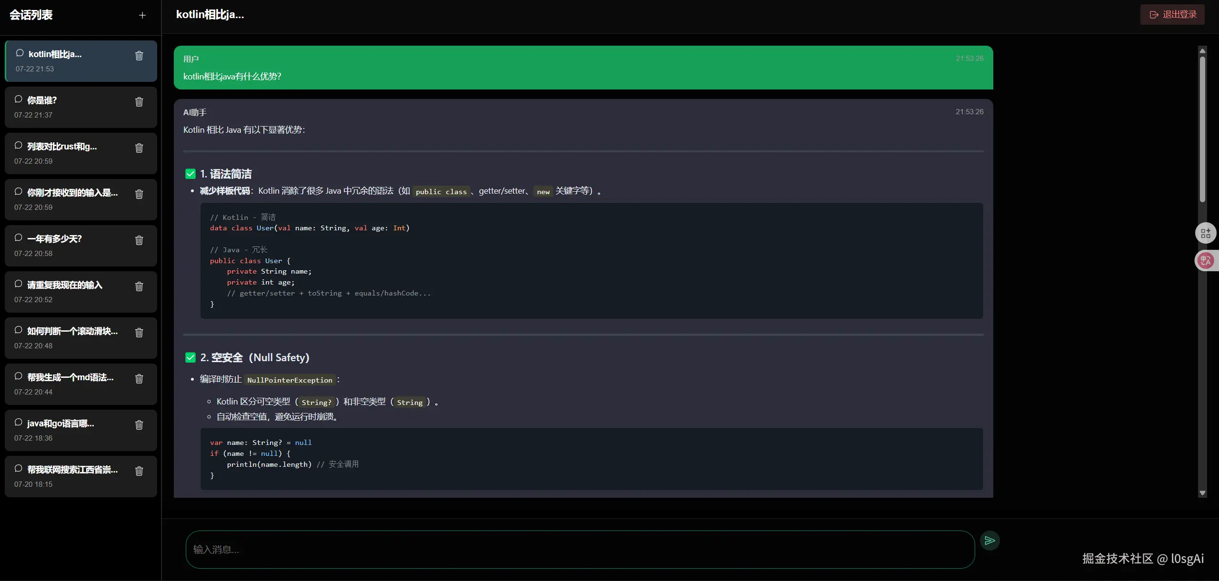Screen dimensions: 1219x581
Task: Click trash icon for '请重复我现在的输入' chat
Action: click(139, 286)
